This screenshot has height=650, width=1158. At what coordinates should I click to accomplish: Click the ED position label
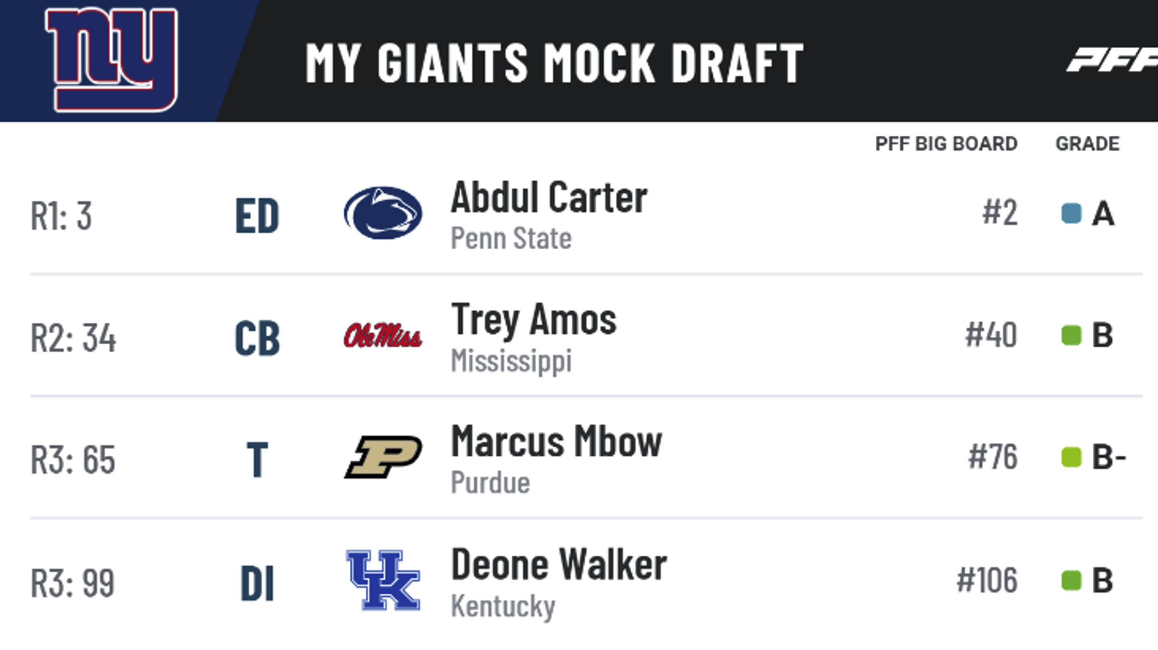click(x=257, y=216)
